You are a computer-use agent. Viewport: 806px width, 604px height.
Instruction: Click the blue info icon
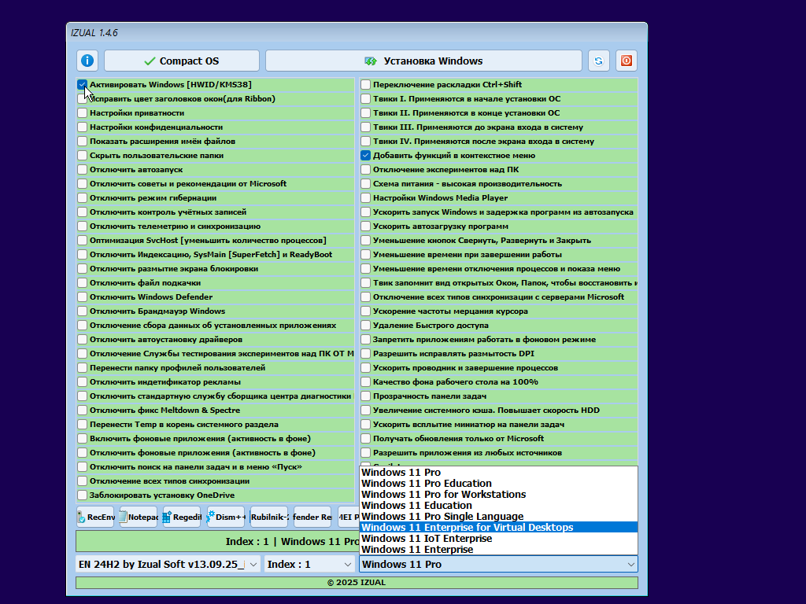pyautogui.click(x=87, y=61)
